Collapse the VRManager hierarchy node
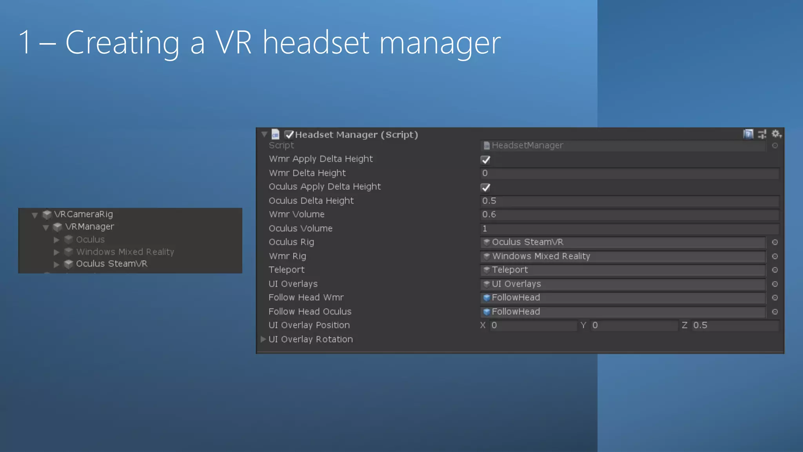This screenshot has width=803, height=452. click(46, 227)
